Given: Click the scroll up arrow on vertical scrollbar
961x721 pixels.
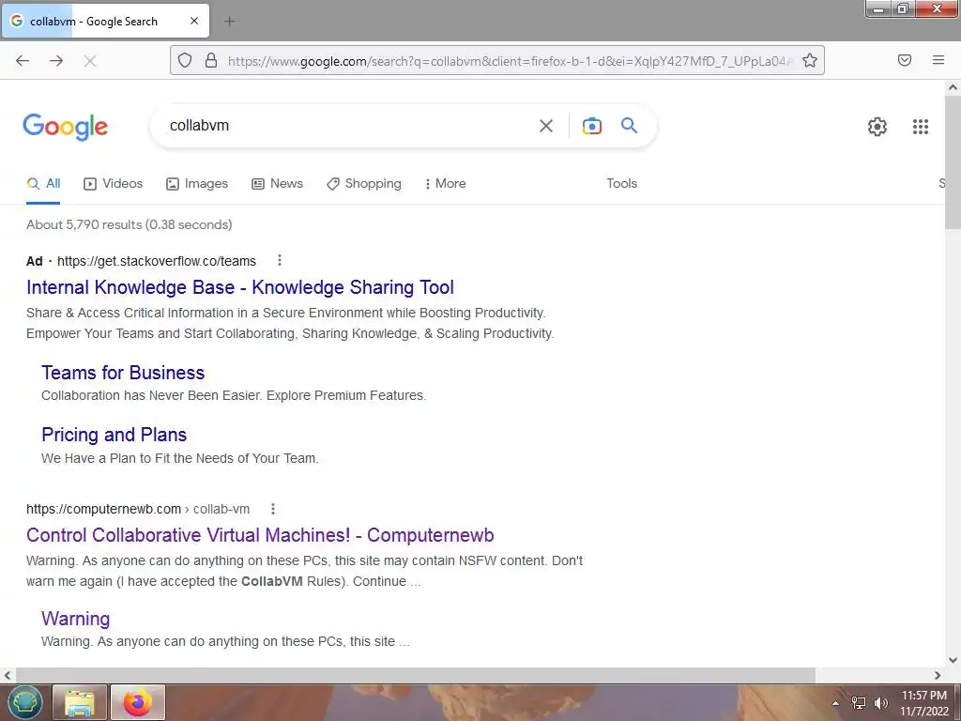Looking at the screenshot, I should point(953,87).
